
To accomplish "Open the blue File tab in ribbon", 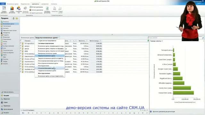I will pyautogui.click(x=3, y=4).
